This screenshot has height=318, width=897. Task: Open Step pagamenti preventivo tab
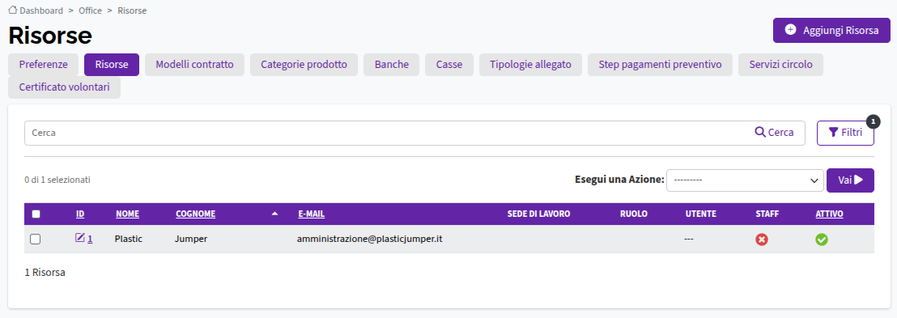660,65
